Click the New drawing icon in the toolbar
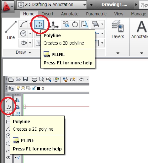Screen dimensions: 148x163 pyautogui.click(x=11, y=79)
